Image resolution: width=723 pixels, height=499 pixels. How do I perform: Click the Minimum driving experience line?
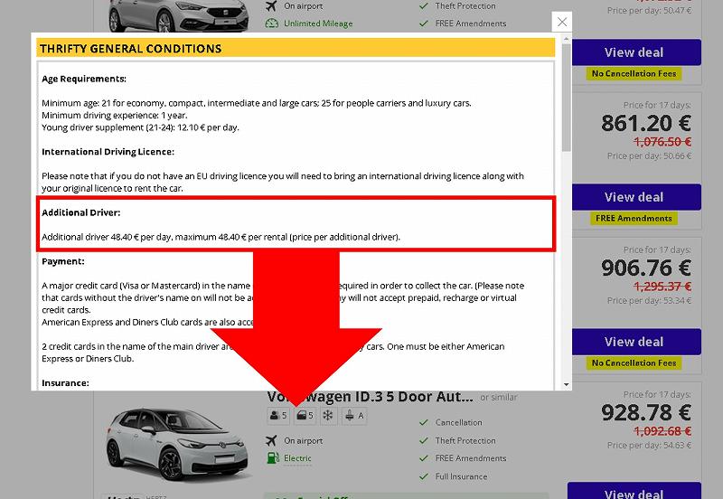pos(115,116)
